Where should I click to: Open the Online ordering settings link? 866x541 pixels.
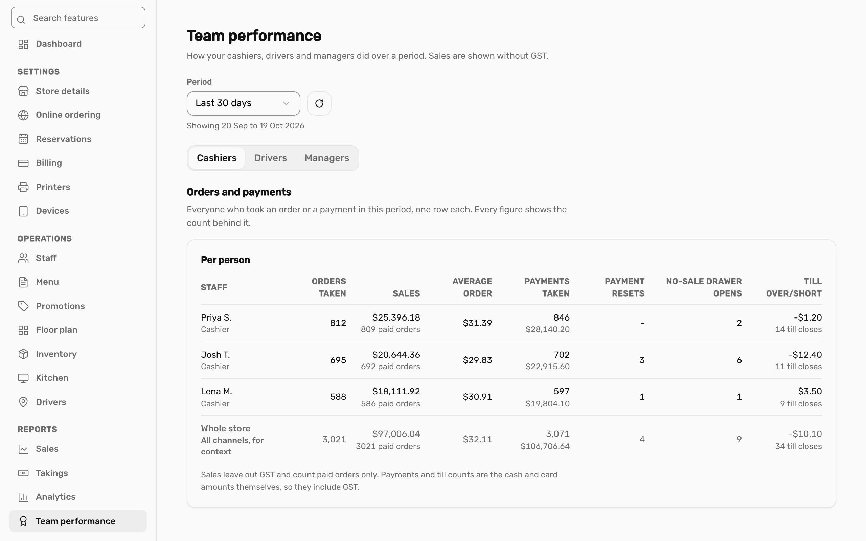click(x=78, y=115)
